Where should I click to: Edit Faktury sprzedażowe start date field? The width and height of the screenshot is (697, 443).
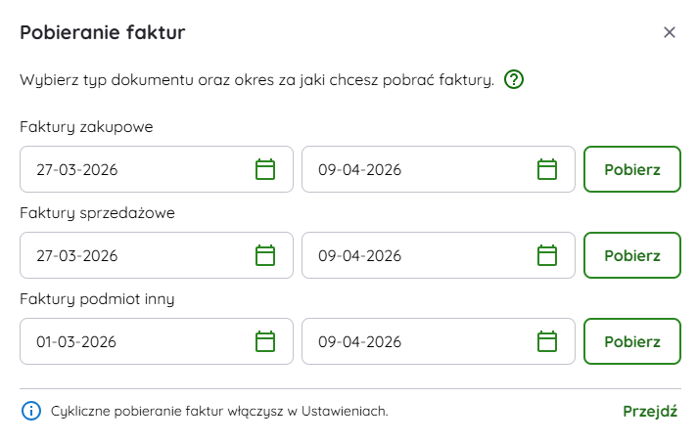tap(127, 255)
